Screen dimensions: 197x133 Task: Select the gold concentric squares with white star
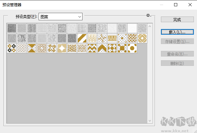coord(62,48)
